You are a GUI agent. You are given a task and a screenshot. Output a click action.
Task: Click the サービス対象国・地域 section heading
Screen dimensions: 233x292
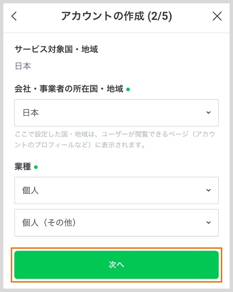[x=56, y=49]
